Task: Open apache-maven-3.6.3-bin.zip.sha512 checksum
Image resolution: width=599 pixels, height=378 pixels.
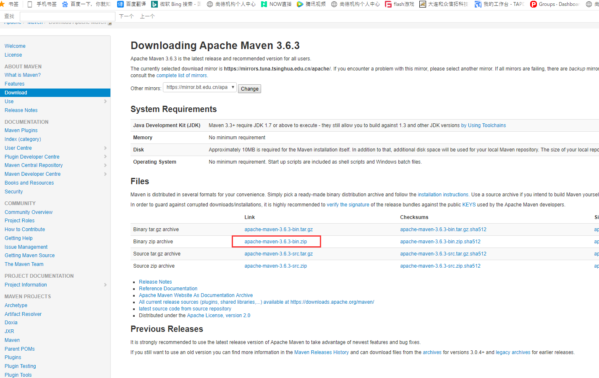Action: [x=440, y=242]
